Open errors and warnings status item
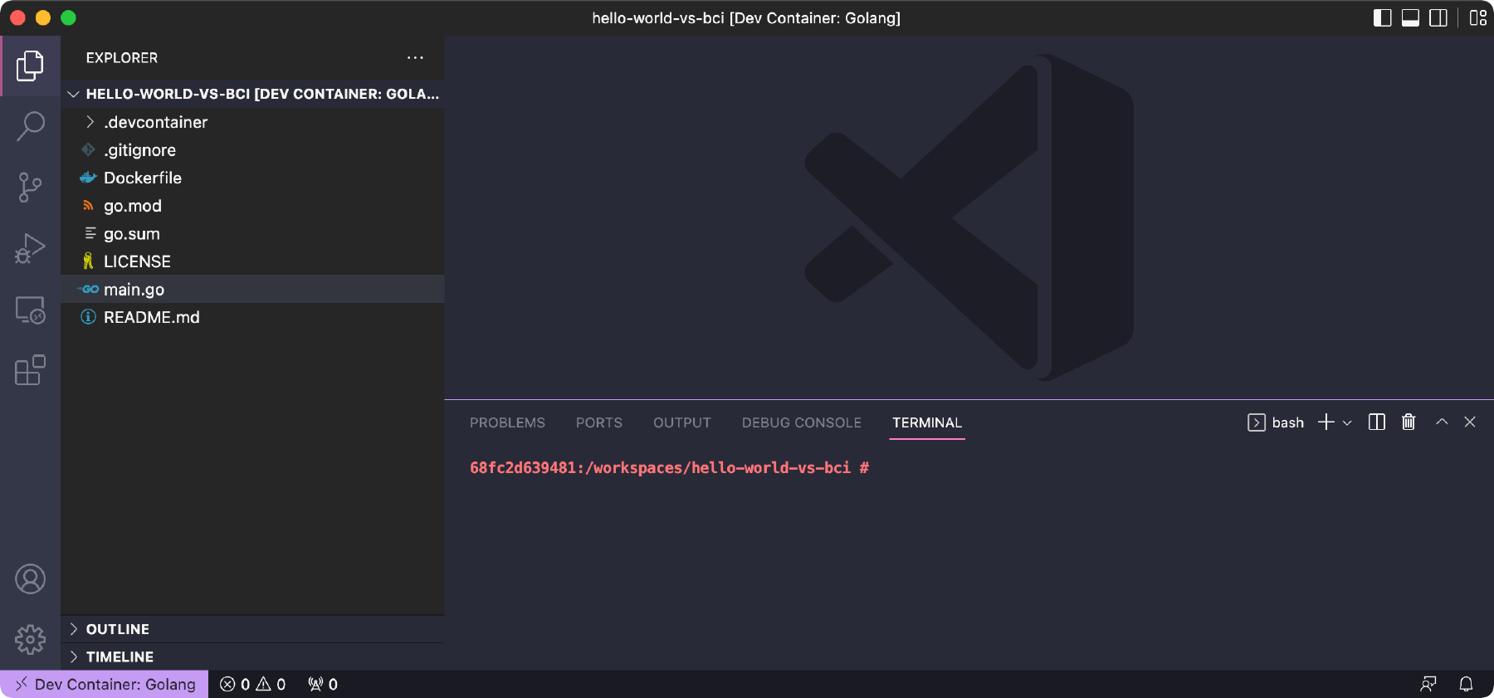1494x698 pixels. pos(252,684)
